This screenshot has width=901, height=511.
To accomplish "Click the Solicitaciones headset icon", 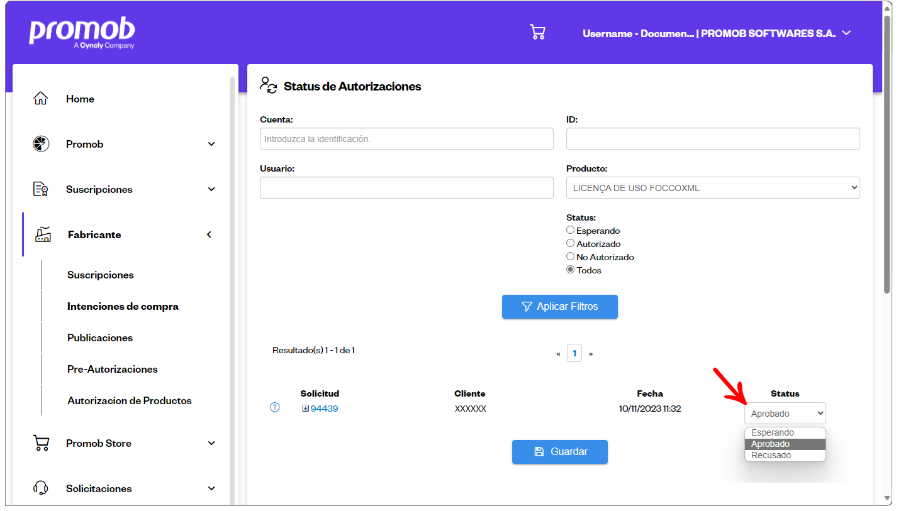I will pyautogui.click(x=40, y=488).
